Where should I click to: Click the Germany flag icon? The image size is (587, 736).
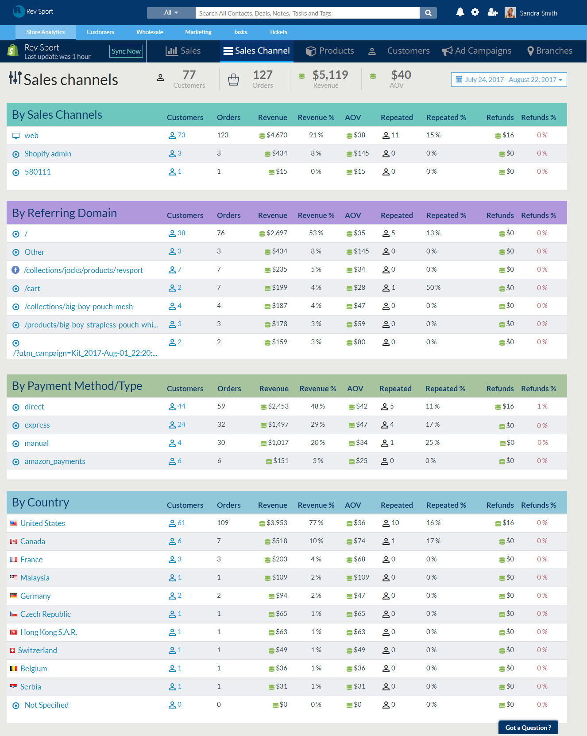pos(14,596)
